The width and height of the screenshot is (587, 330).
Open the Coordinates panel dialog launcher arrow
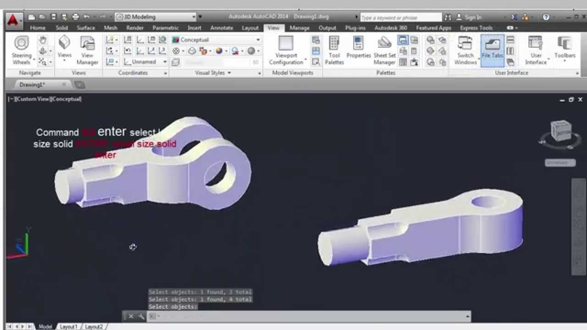pyautogui.click(x=165, y=73)
